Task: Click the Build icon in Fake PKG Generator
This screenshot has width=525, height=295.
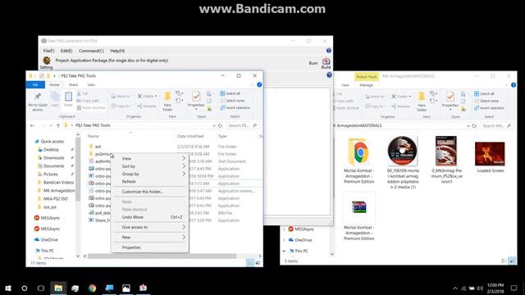Action: point(326,62)
